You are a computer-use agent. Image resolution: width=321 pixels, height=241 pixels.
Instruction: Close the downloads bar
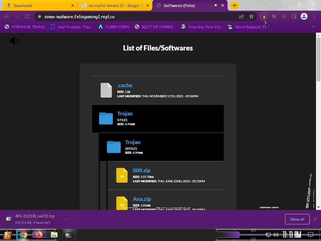pyautogui.click(x=315, y=219)
